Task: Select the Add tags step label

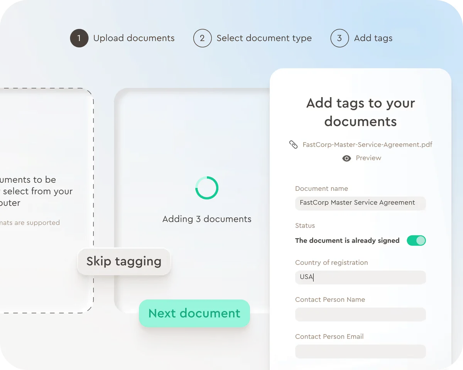Action: coord(373,38)
